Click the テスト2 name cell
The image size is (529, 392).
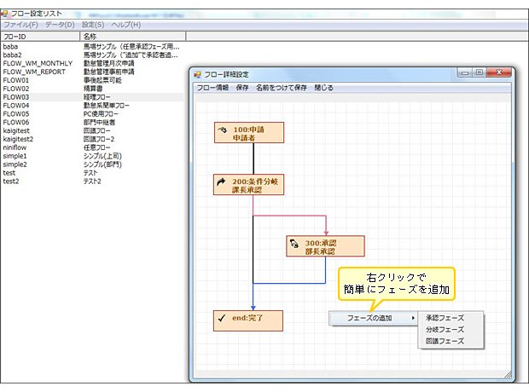tap(92, 182)
